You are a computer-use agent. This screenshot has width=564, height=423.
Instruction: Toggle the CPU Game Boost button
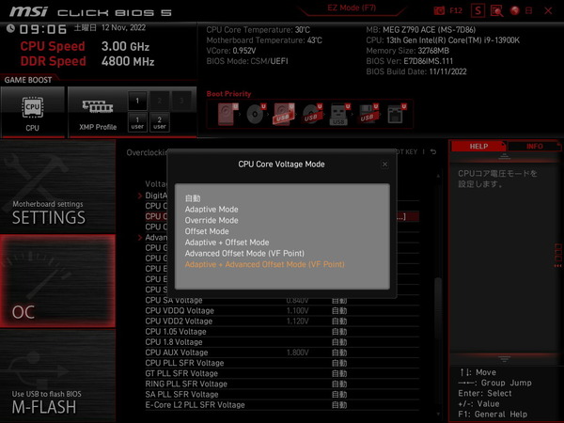click(33, 112)
